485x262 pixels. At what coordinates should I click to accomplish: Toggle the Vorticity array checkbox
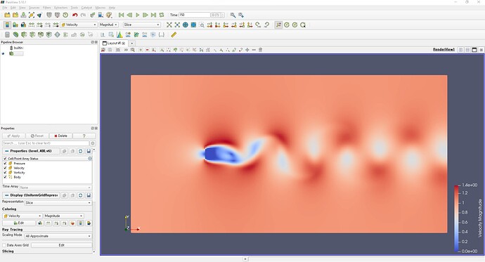point(5,172)
